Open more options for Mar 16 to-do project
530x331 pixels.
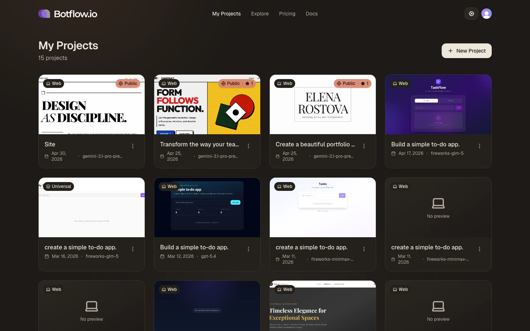click(133, 249)
